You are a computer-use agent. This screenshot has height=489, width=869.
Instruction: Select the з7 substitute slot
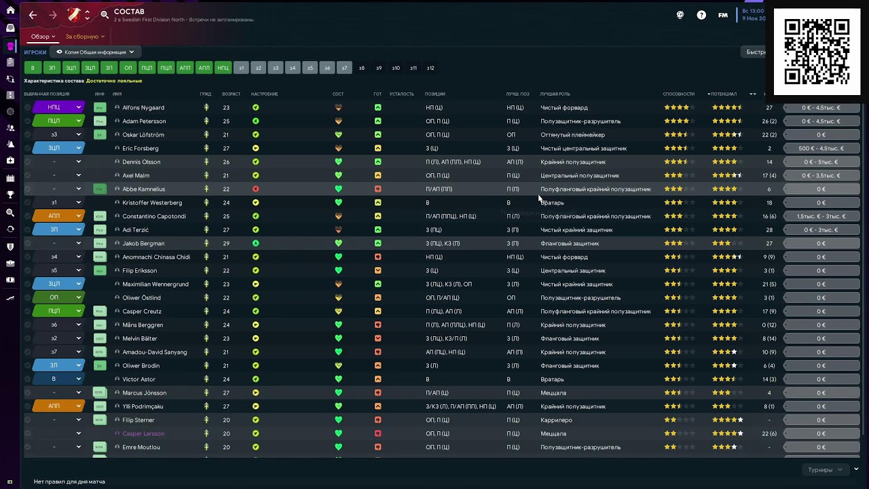click(344, 68)
